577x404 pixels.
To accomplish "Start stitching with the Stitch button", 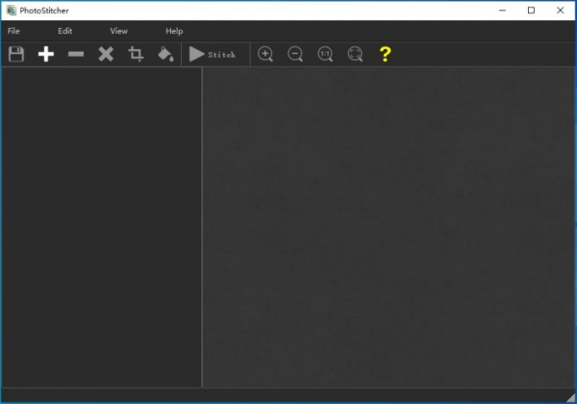I will tap(213, 54).
